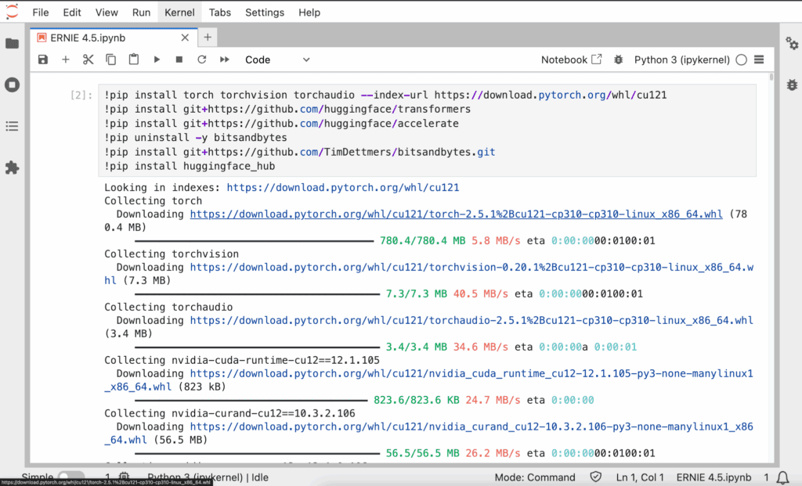The image size is (802, 486).
Task: Open the cell type Code dropdown
Action: pos(277,59)
